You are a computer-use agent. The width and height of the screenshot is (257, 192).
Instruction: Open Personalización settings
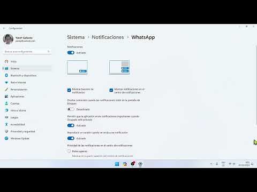tap(27, 90)
